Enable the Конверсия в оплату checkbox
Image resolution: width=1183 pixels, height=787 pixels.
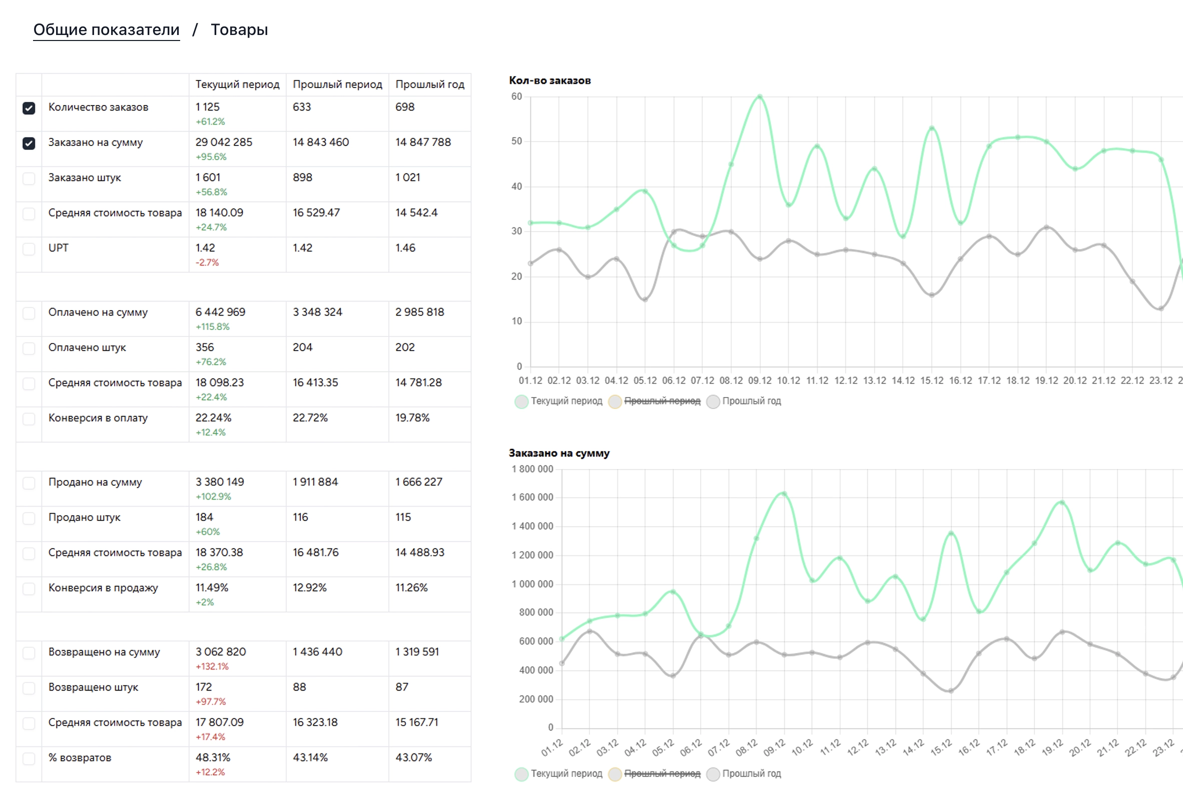pyautogui.click(x=29, y=418)
